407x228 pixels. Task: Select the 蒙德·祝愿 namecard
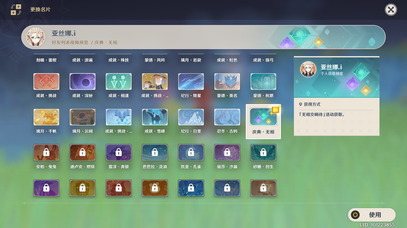click(x=263, y=82)
